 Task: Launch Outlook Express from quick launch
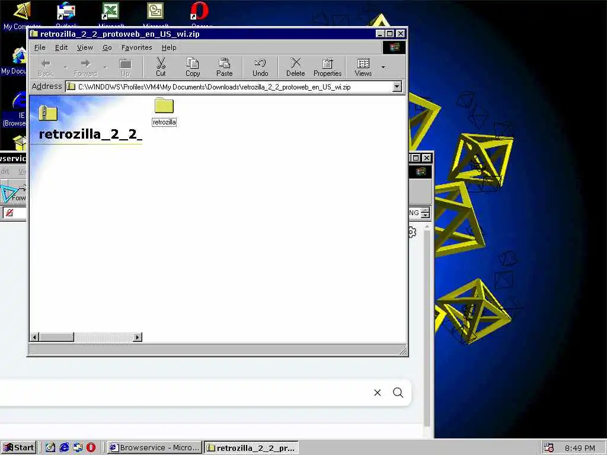pyautogui.click(x=78, y=448)
